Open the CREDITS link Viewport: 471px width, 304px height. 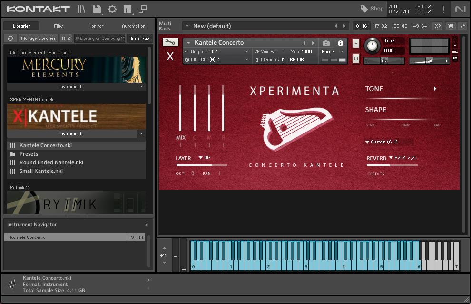[x=376, y=174]
